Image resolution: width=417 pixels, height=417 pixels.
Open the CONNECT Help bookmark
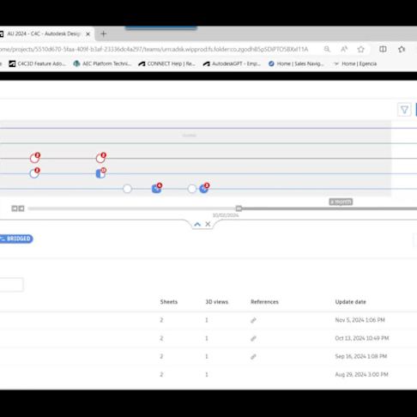click(166, 63)
